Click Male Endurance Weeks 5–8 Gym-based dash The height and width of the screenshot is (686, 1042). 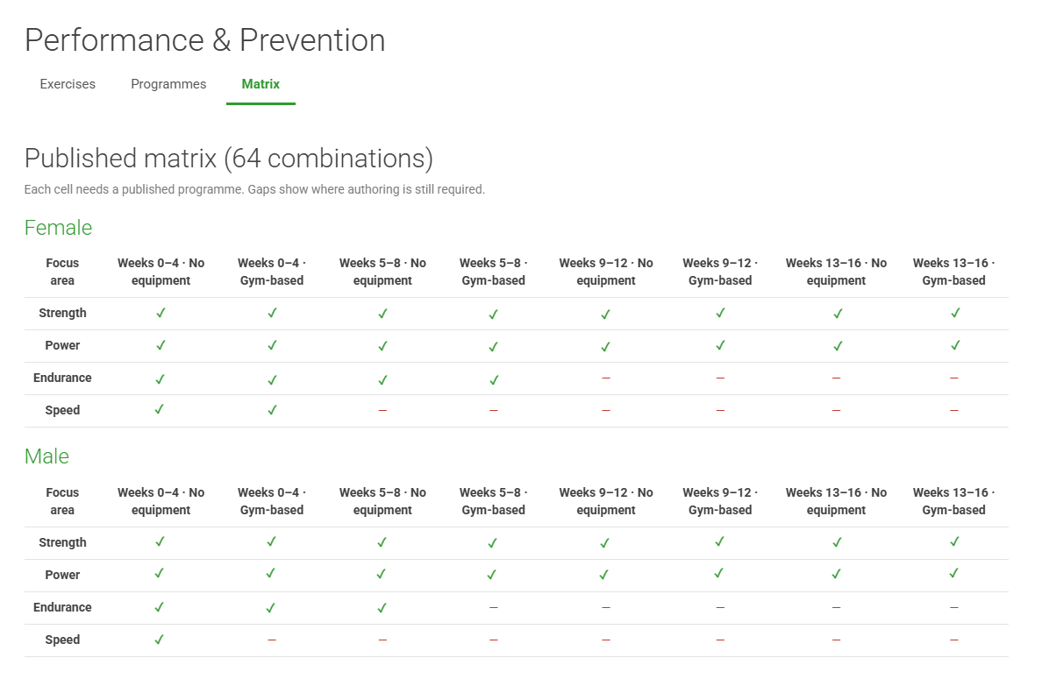(x=493, y=608)
